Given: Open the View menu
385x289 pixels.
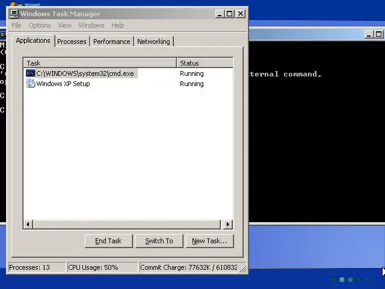Looking at the screenshot, I should click(64, 25).
